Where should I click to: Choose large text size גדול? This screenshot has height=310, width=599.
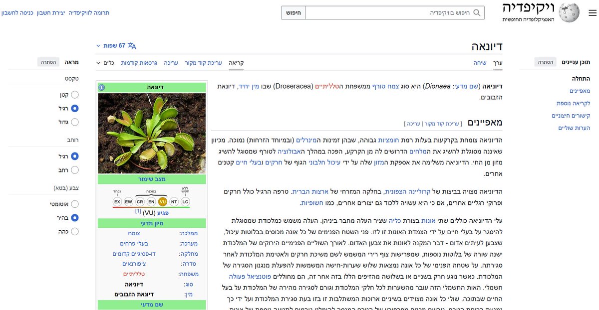75,122
